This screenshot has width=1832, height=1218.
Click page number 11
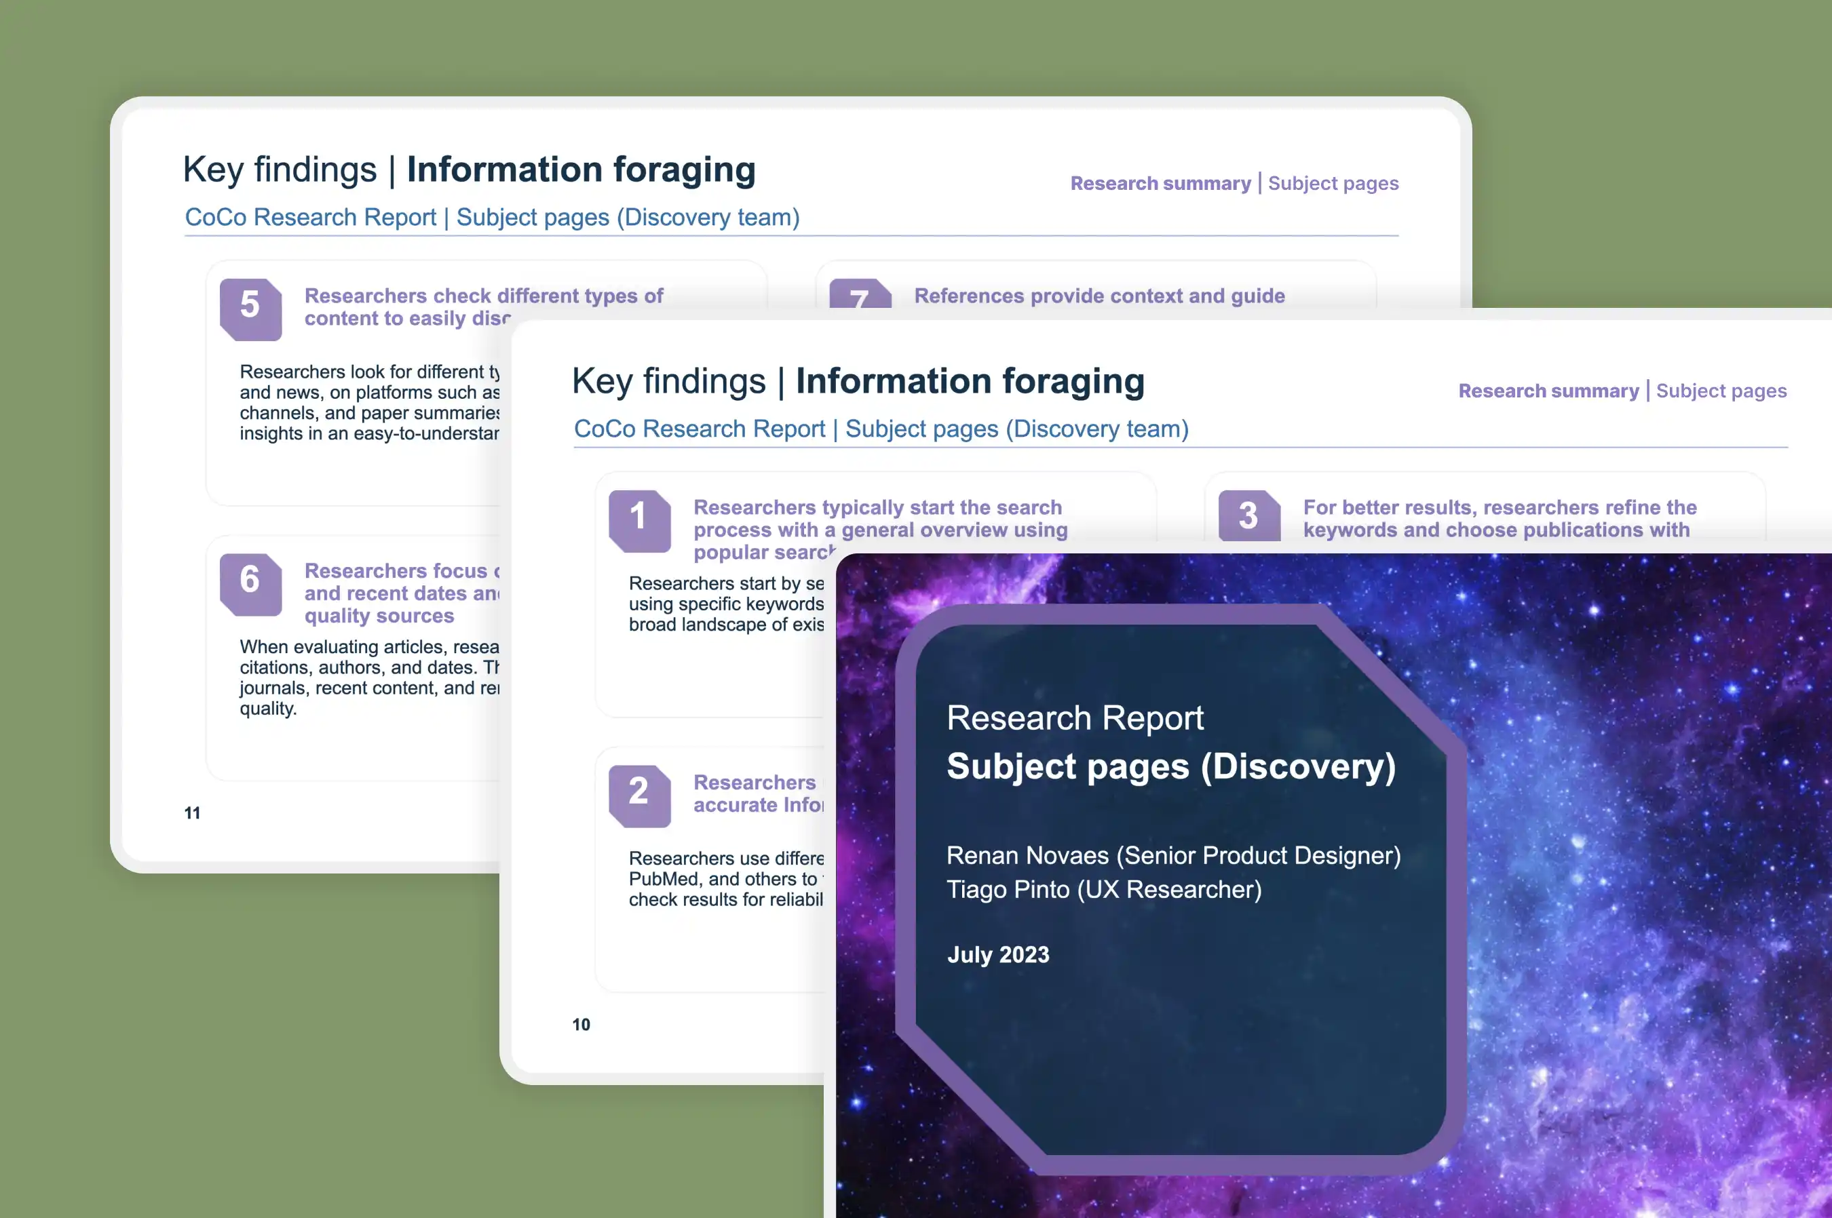tap(192, 813)
